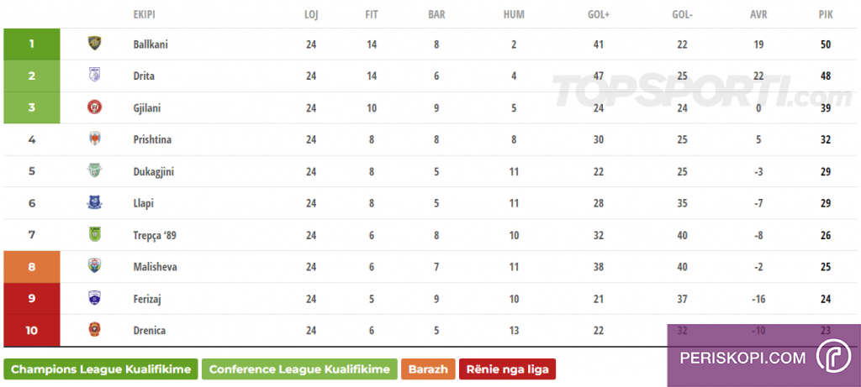Click the Periskopi.com circular logo icon
The height and width of the screenshot is (387, 861).
832,357
